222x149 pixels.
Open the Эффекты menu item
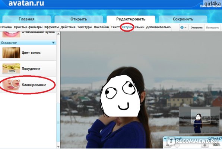(51, 27)
